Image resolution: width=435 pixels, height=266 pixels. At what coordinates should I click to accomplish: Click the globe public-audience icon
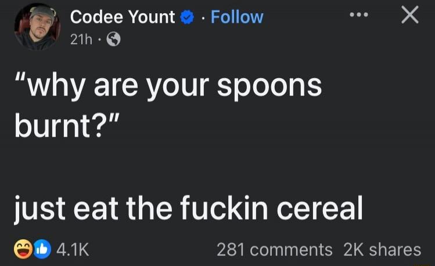coord(114,39)
